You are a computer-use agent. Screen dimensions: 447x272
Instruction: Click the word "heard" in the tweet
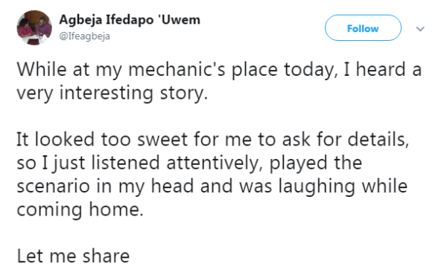click(381, 70)
